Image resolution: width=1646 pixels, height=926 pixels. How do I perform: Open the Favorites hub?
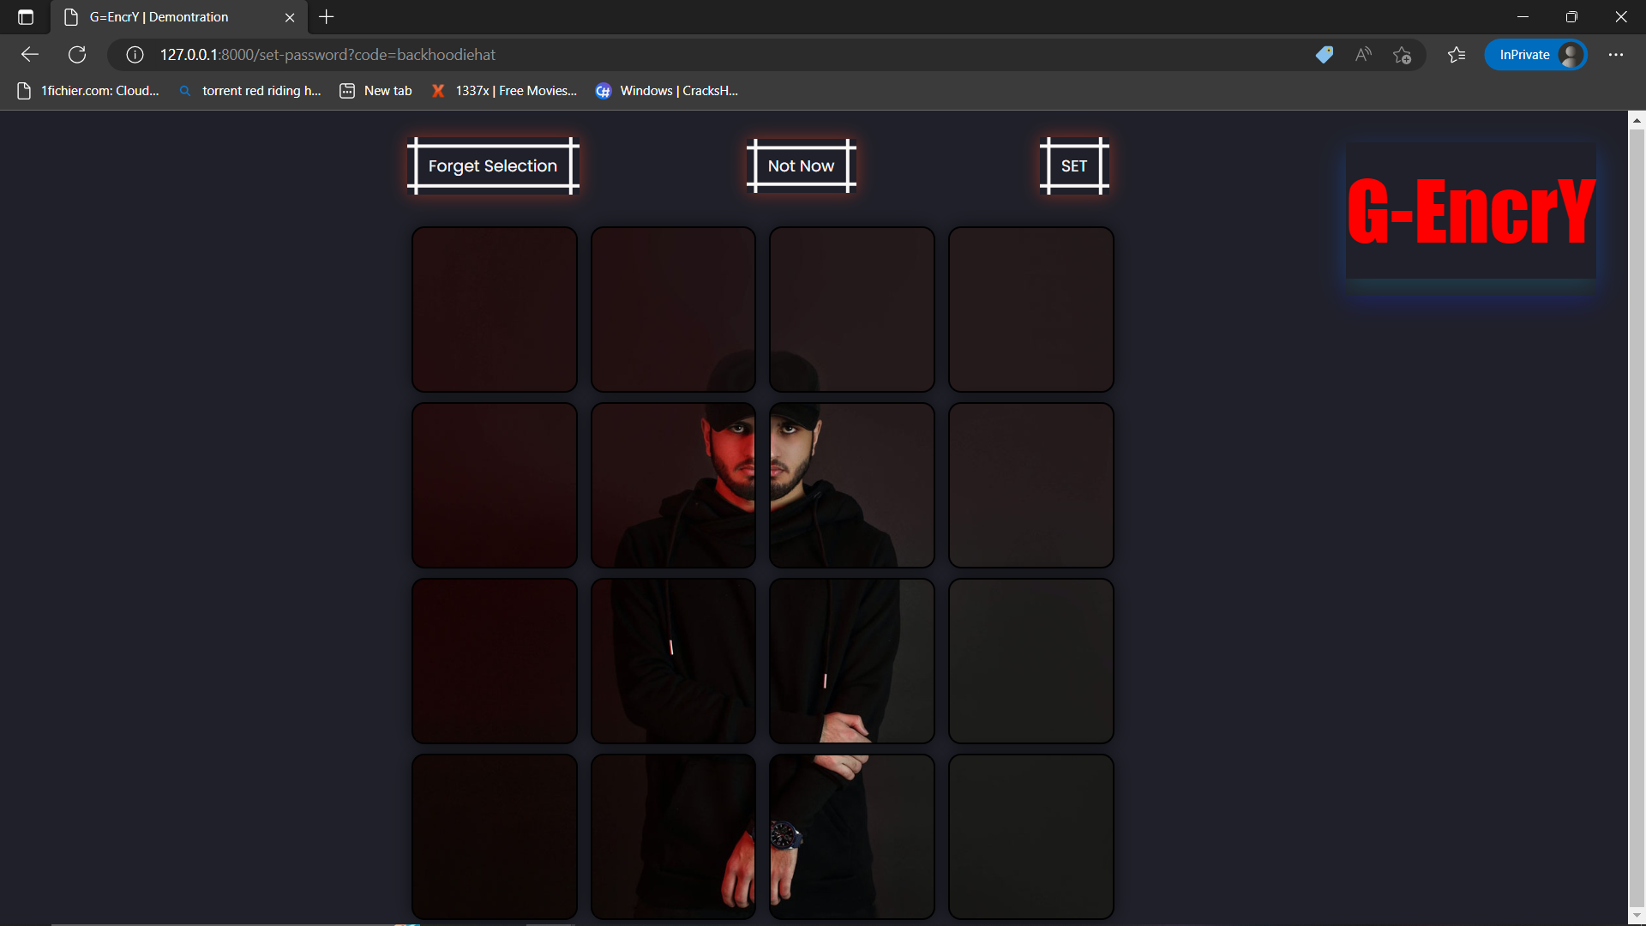point(1456,54)
